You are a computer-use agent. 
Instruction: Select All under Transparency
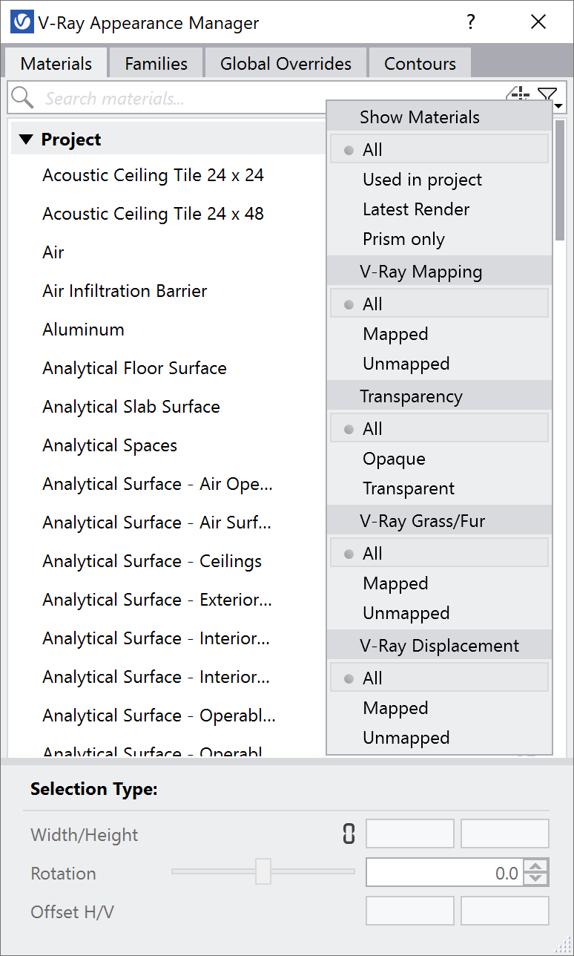(x=439, y=428)
